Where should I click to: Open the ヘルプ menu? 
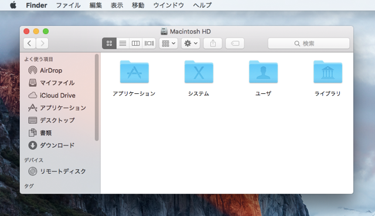click(x=202, y=5)
